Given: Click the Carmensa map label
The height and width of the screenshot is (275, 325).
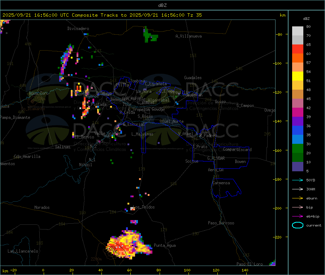Looking at the screenshot, I should [x=221, y=183].
